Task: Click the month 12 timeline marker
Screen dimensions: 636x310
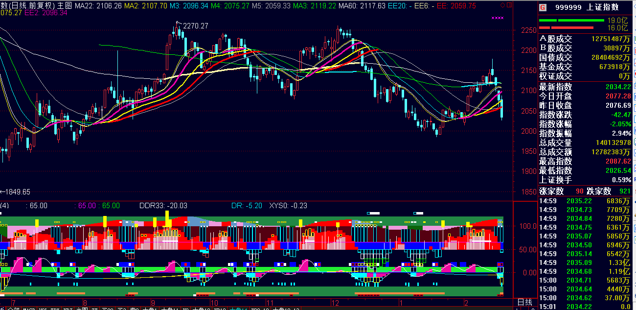Action: (x=335, y=302)
